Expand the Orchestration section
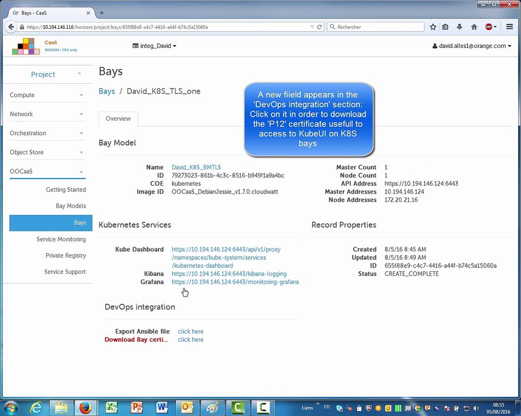This screenshot has height=416, width=521. coord(47,133)
